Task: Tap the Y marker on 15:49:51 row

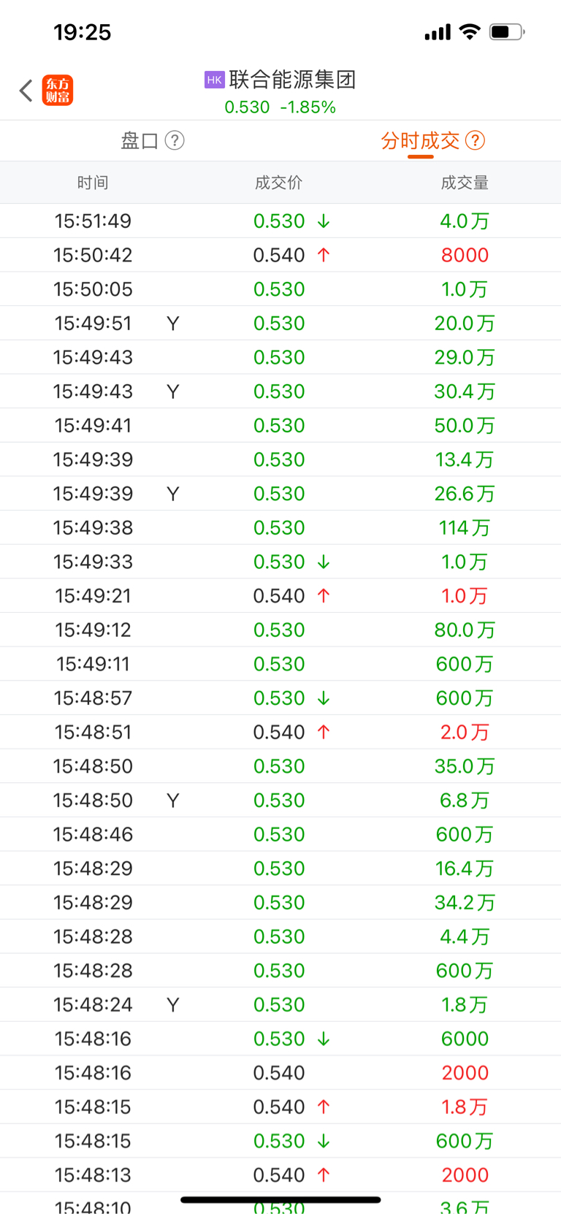Action: [173, 324]
